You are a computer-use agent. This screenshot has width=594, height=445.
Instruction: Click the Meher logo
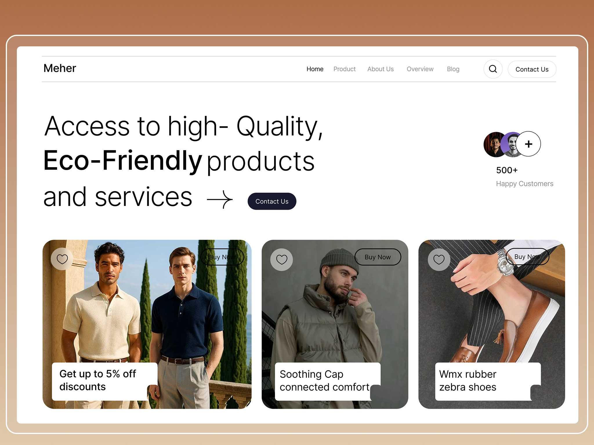59,68
